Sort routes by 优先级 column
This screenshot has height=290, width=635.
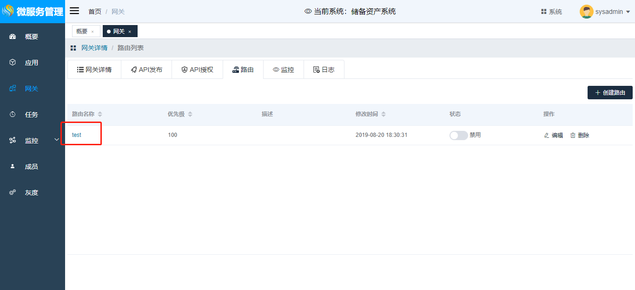coord(190,114)
